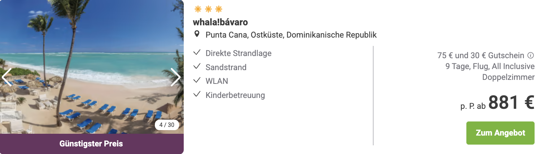
Task: Click the checkmark beside WLAN
Action: click(197, 81)
